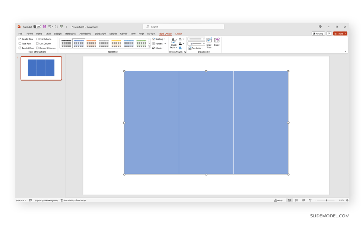The image size is (364, 225).
Task: Open the Slide Show tab
Action: (100, 33)
